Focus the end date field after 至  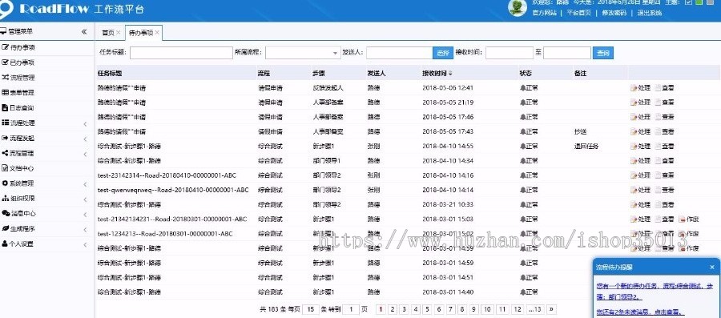click(567, 53)
